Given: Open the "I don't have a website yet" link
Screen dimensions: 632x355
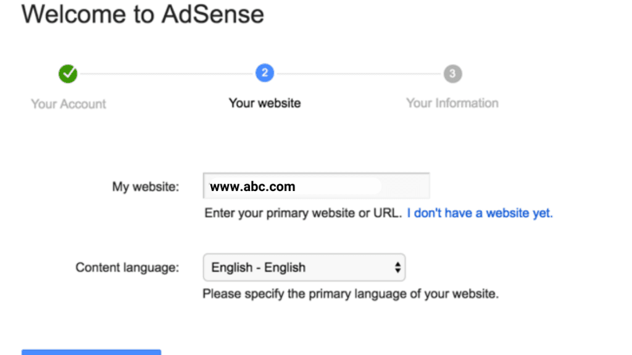Looking at the screenshot, I should pos(480,213).
